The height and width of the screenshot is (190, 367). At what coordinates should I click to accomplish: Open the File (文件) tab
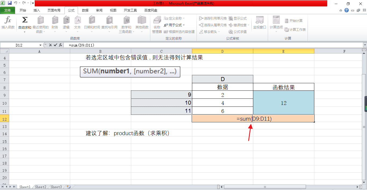coord(8,10)
